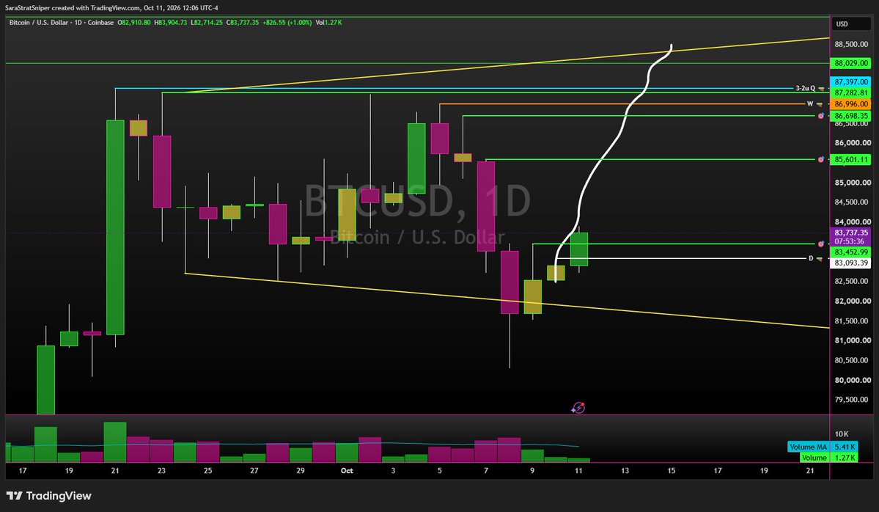Click the TradingView logo icon
Image resolution: width=879 pixels, height=512 pixels.
tap(15, 496)
